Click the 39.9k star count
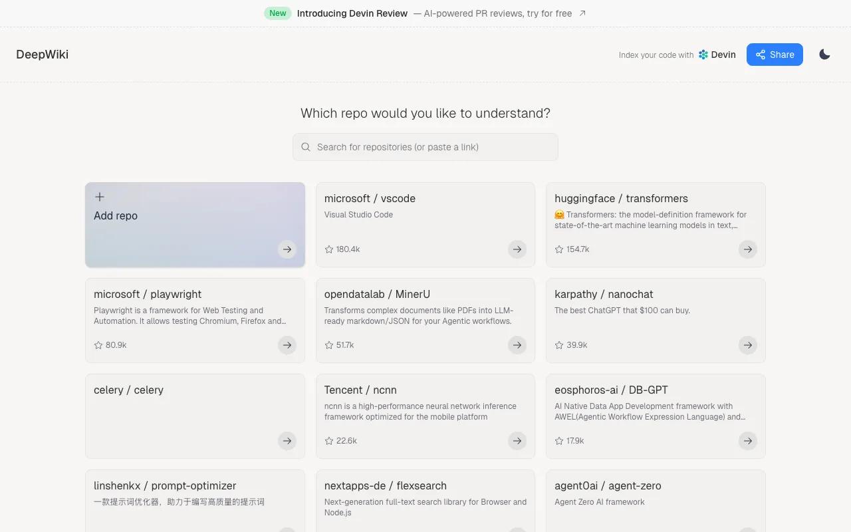This screenshot has height=532, width=851. (x=577, y=345)
